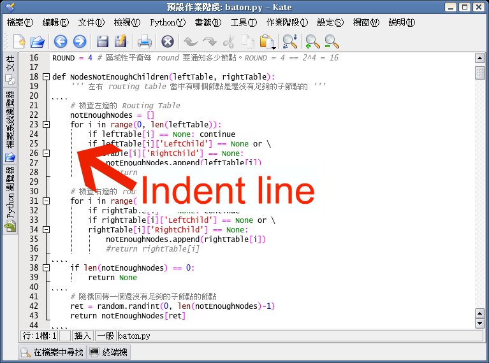
Task: Open the 終端機 terminal panel
Action: pyautogui.click(x=108, y=352)
